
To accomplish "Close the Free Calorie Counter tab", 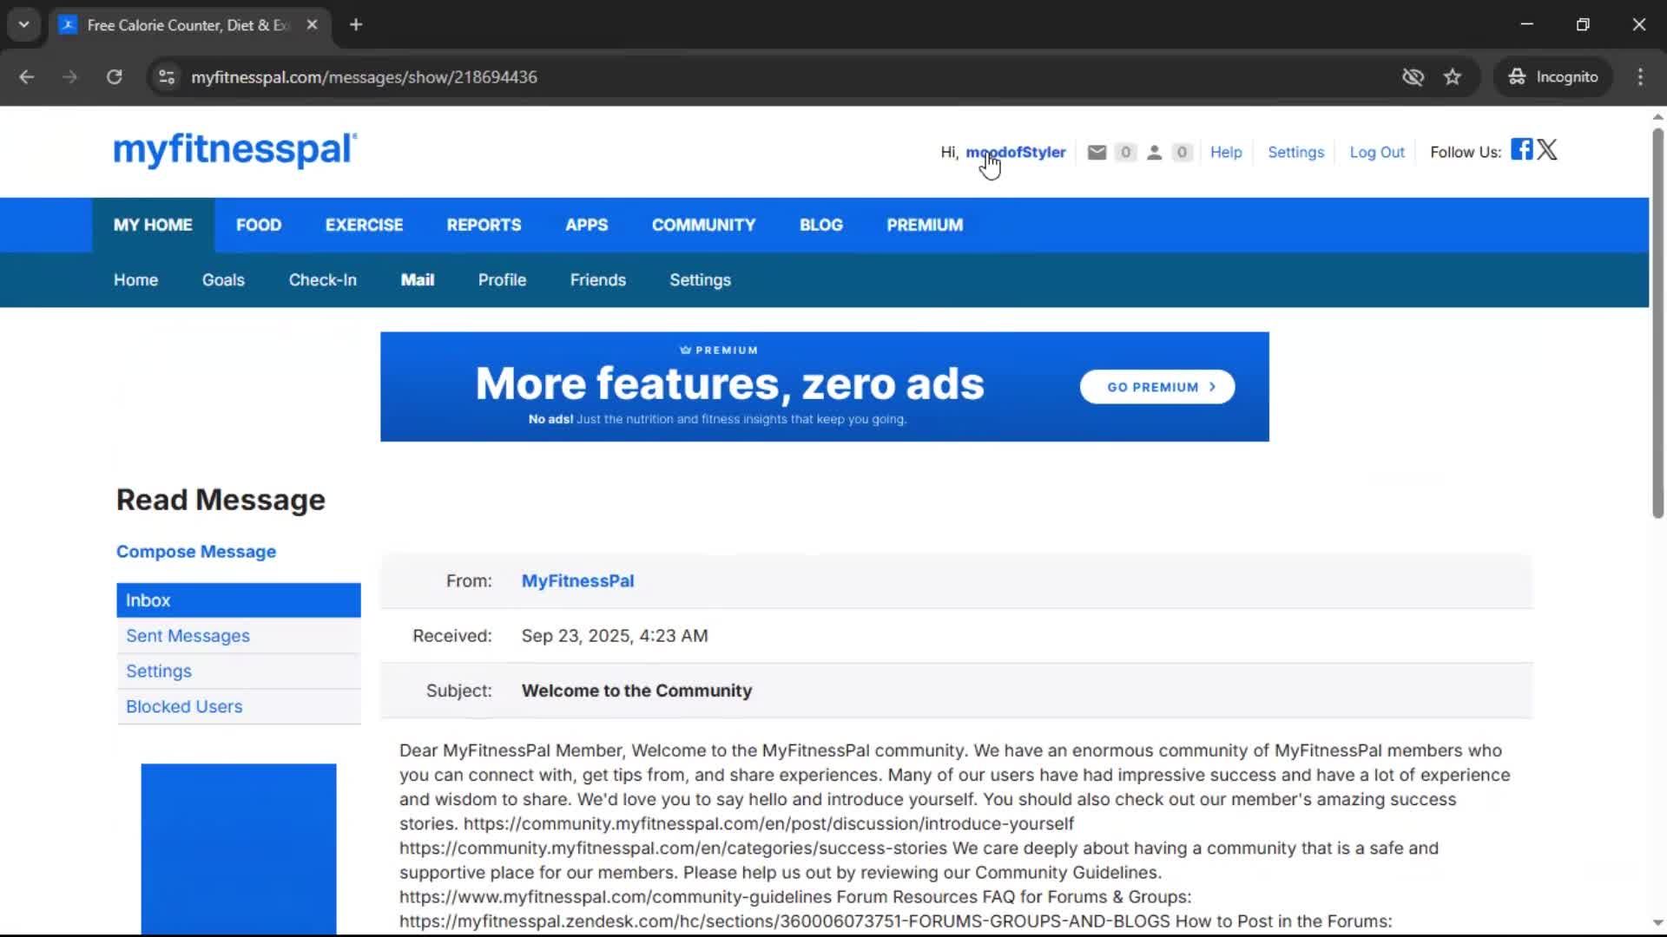I will pos(312,24).
